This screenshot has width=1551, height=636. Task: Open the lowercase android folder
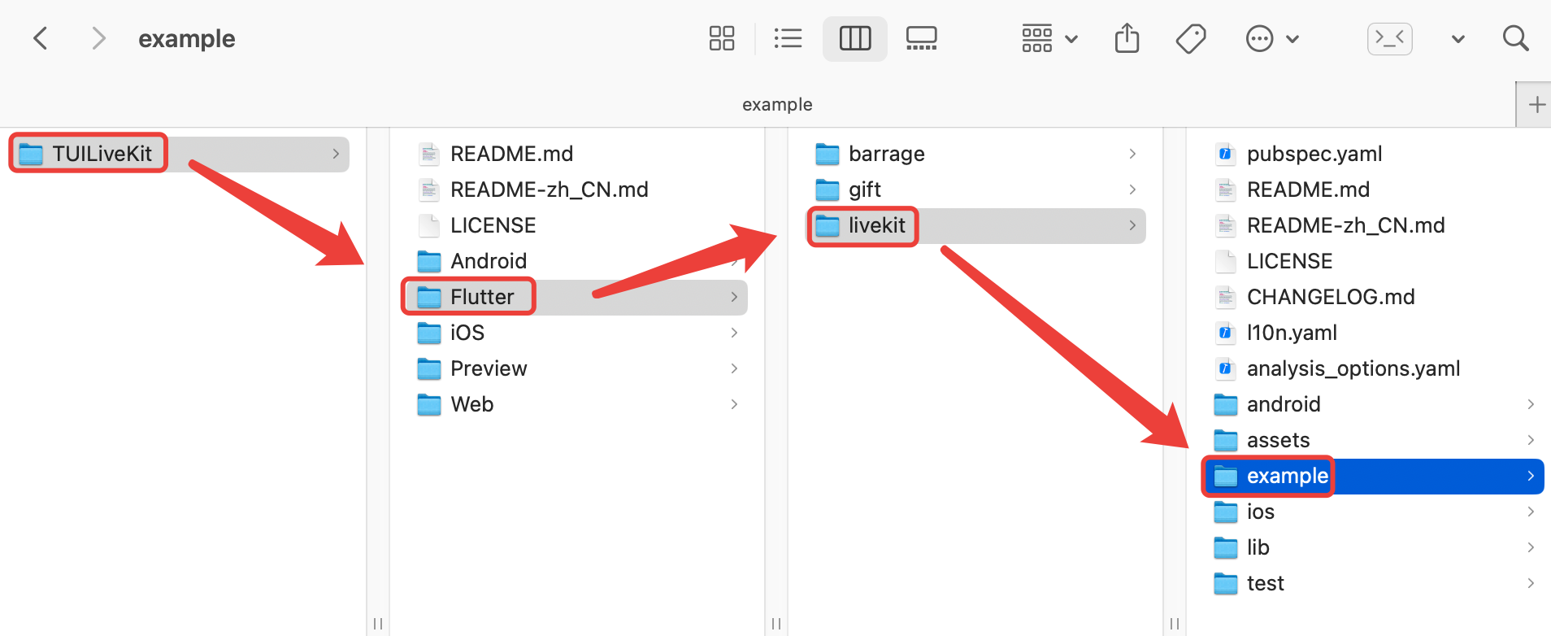click(1374, 404)
